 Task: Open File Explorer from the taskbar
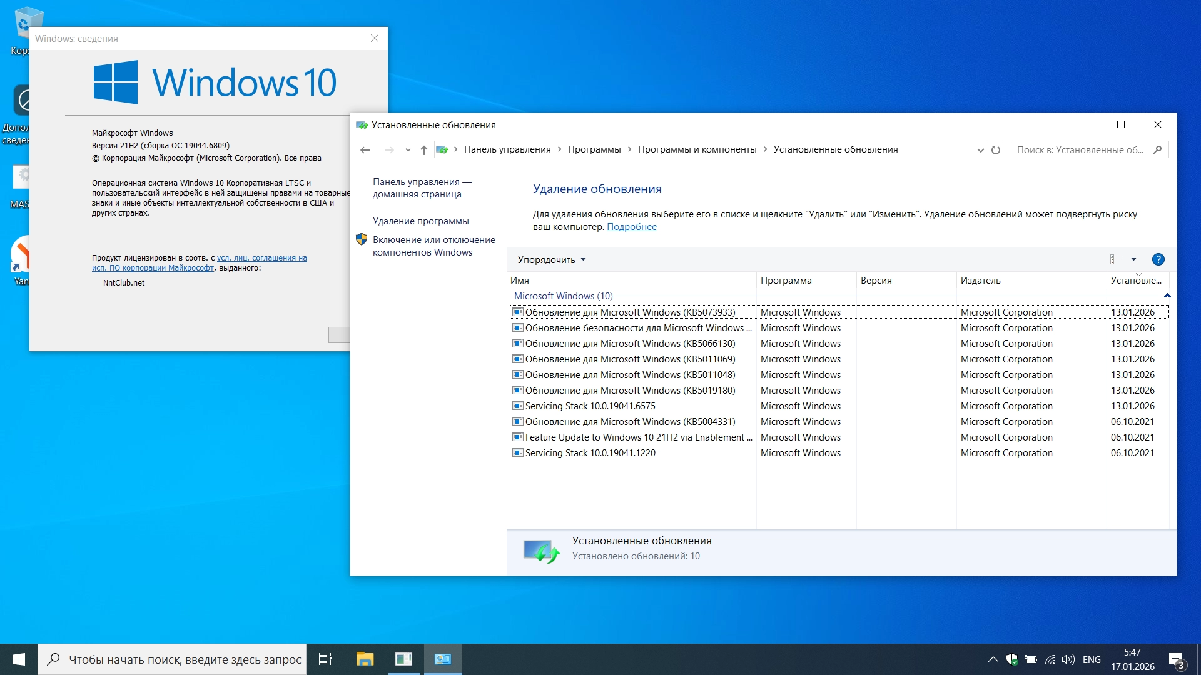coord(365,659)
